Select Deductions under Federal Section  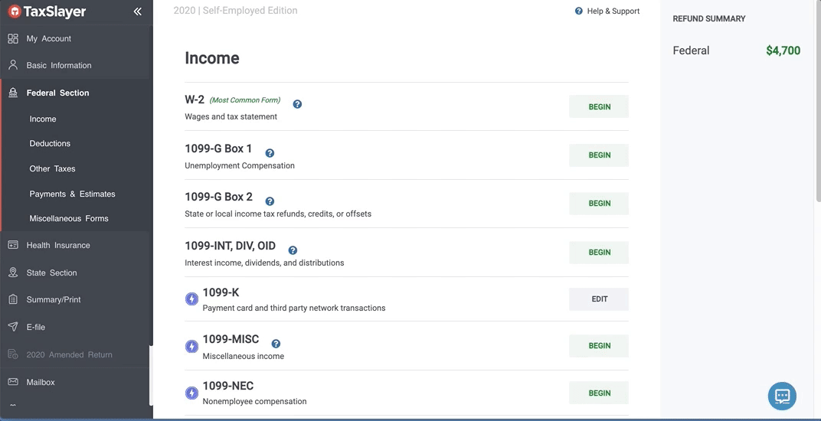[50, 143]
